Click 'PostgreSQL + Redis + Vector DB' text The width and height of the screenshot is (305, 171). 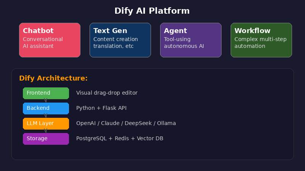point(120,138)
